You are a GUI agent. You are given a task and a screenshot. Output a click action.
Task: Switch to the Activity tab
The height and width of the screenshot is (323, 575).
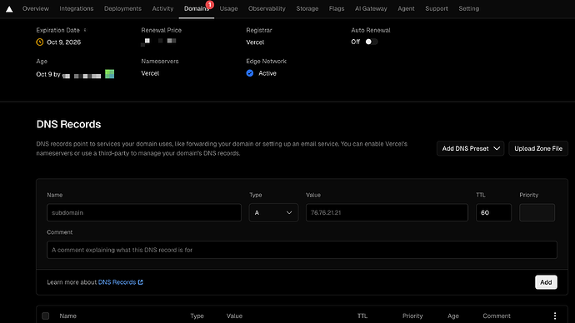coord(162,8)
